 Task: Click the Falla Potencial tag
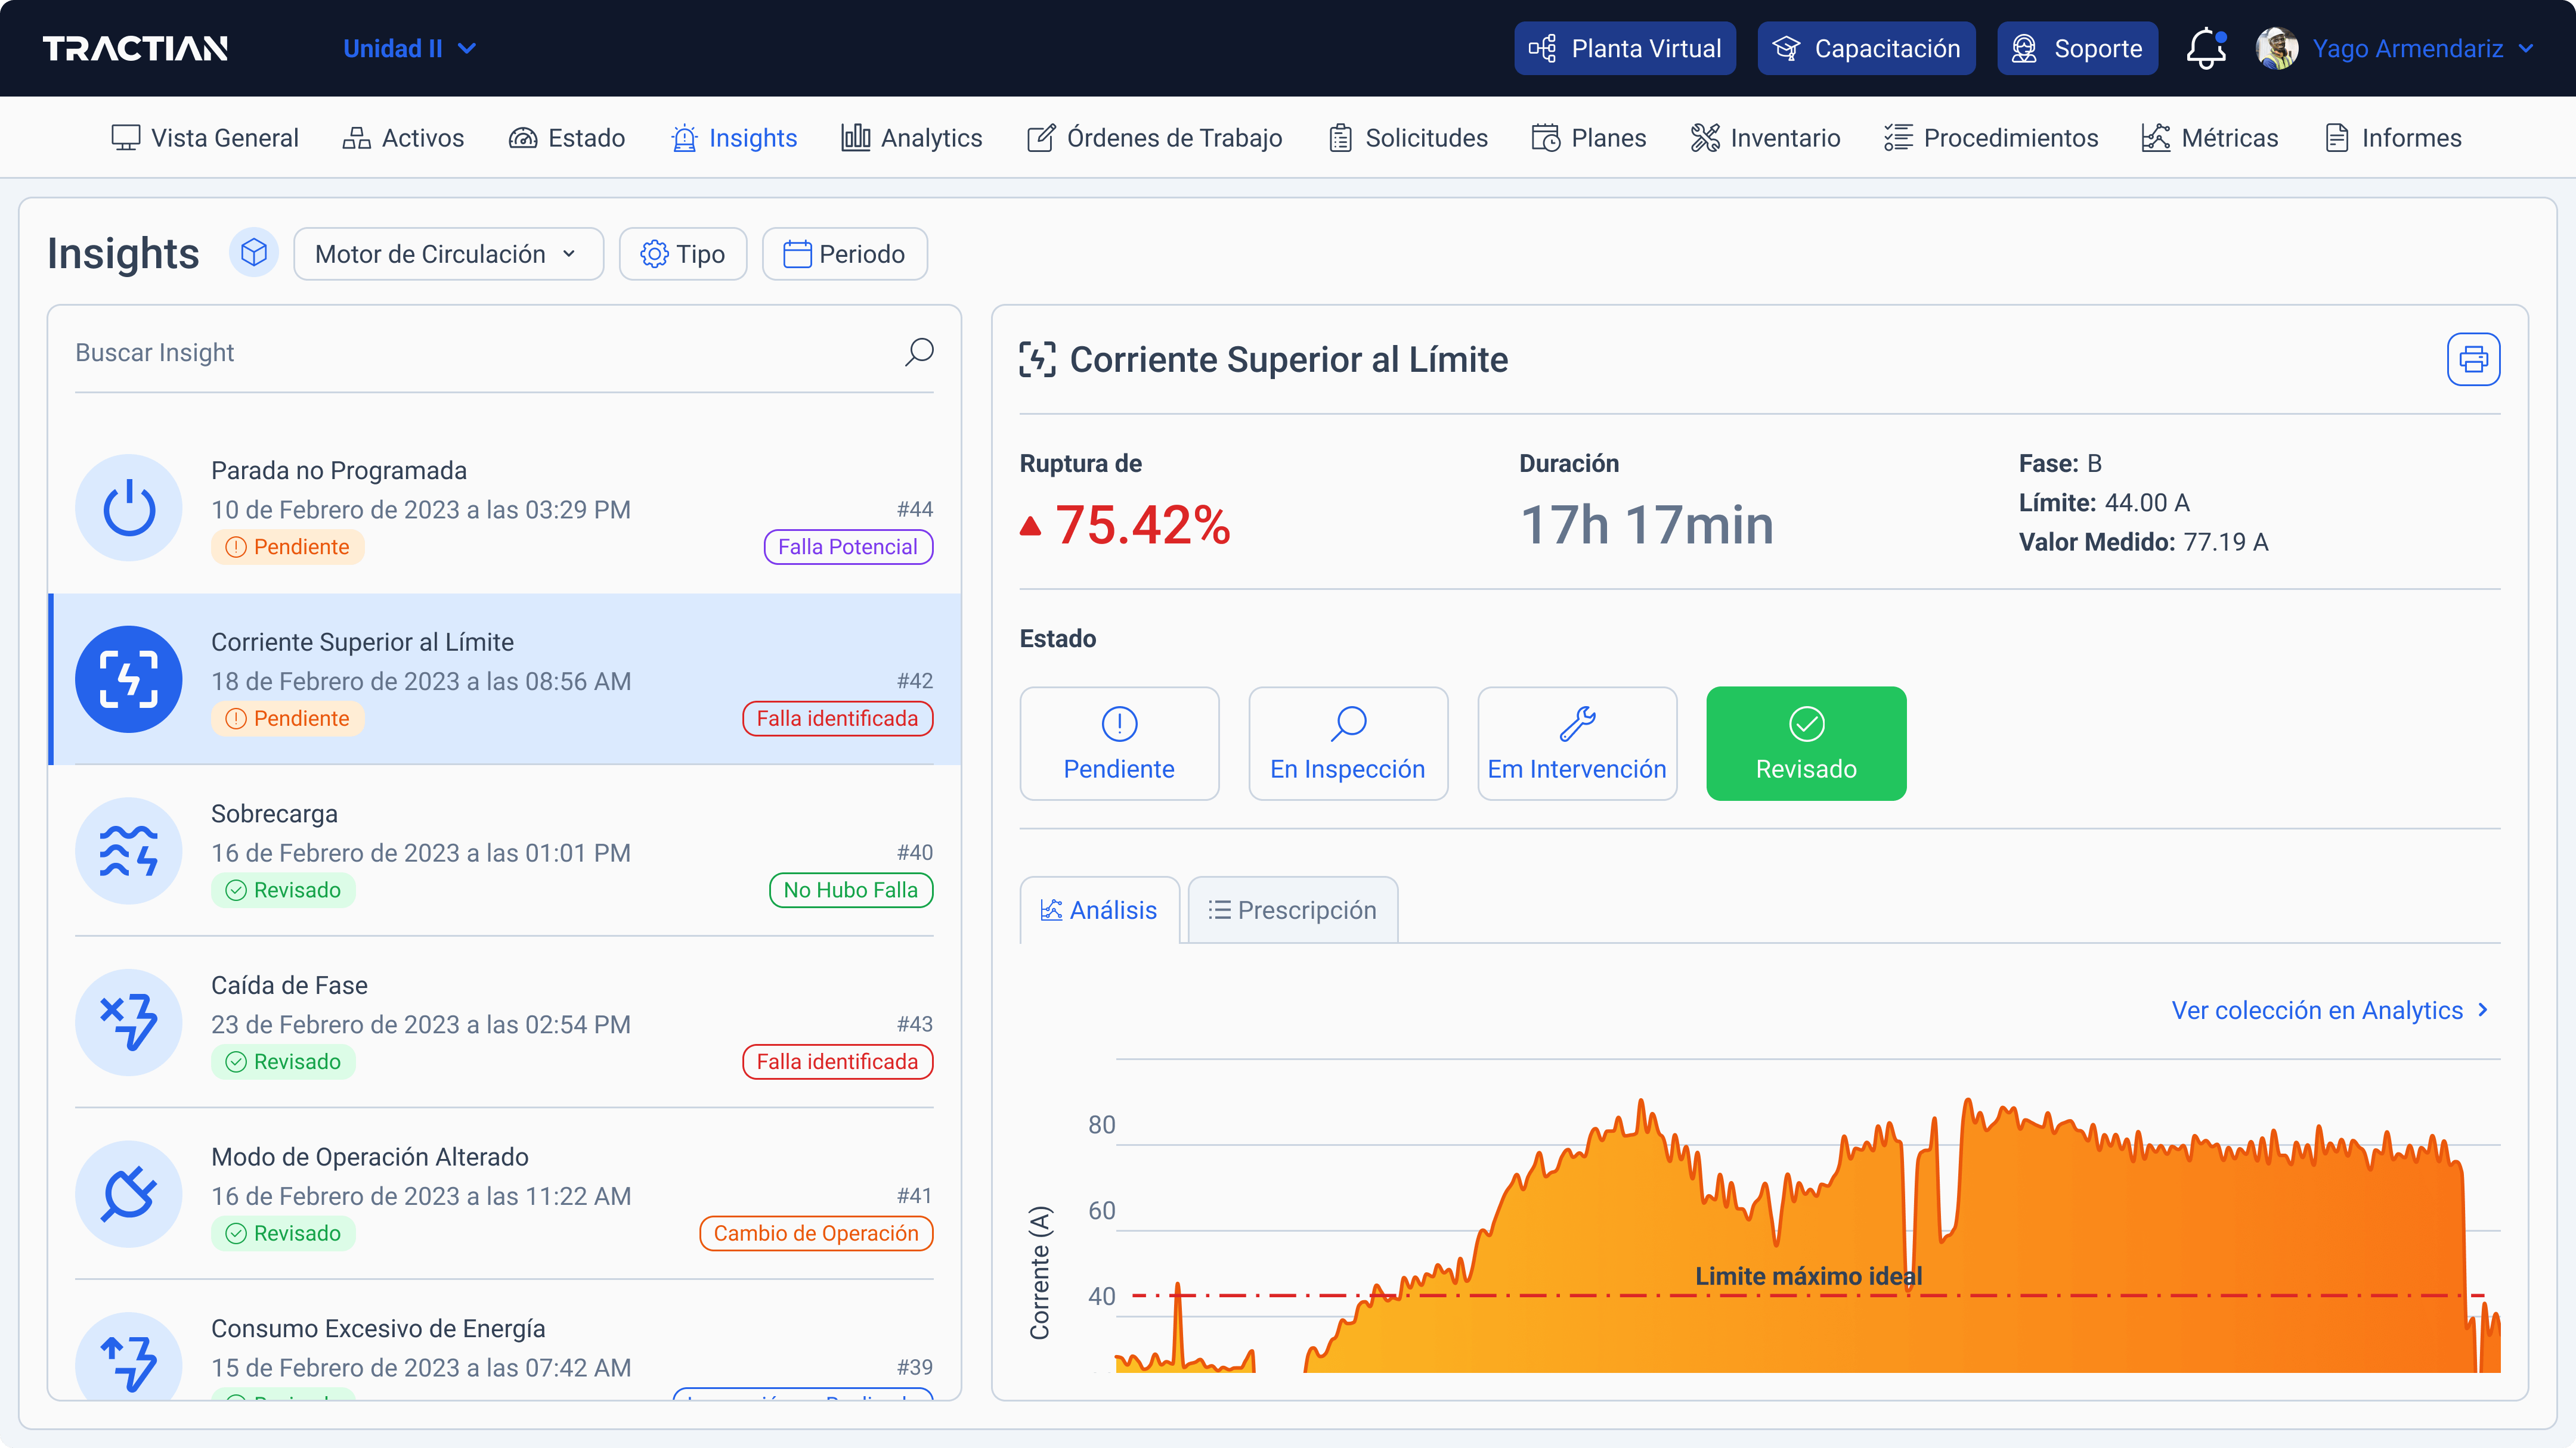[x=848, y=546]
